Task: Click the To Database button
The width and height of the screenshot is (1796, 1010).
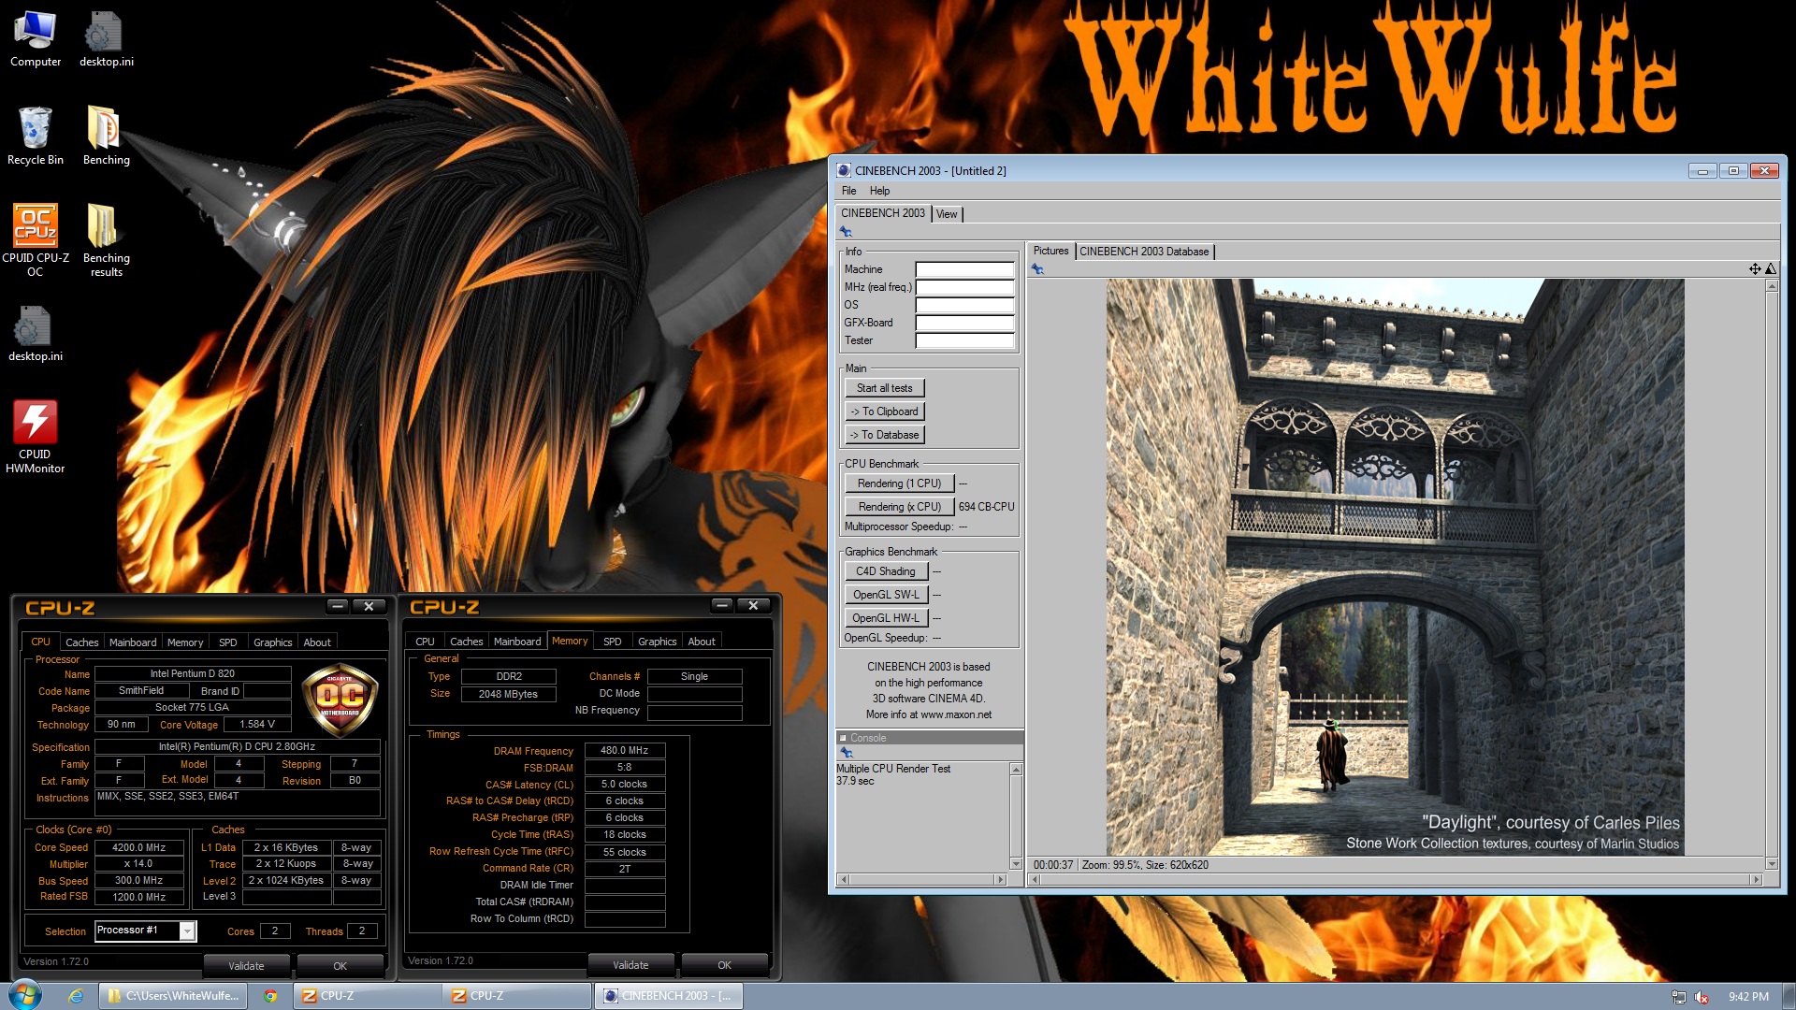Action: (884, 435)
